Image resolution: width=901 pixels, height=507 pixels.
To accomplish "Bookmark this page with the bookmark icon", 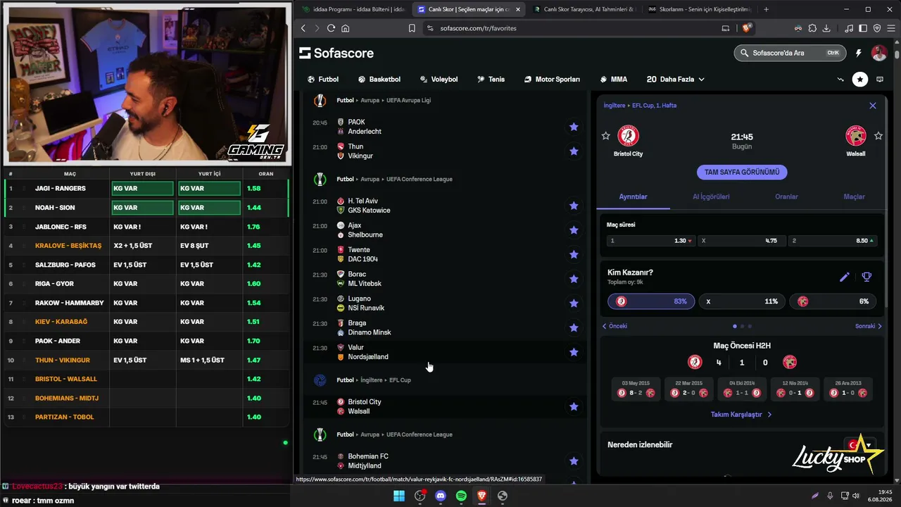I will tap(412, 28).
